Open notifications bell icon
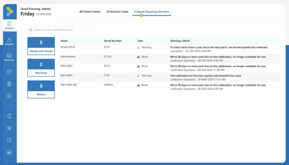This screenshot has width=289, height=165. tap(9, 116)
